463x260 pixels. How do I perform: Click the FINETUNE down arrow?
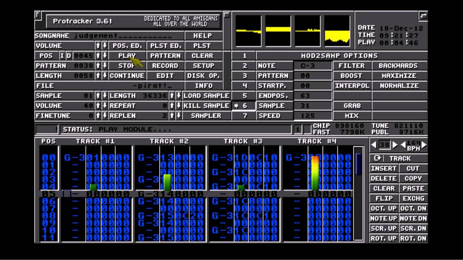coord(105,116)
